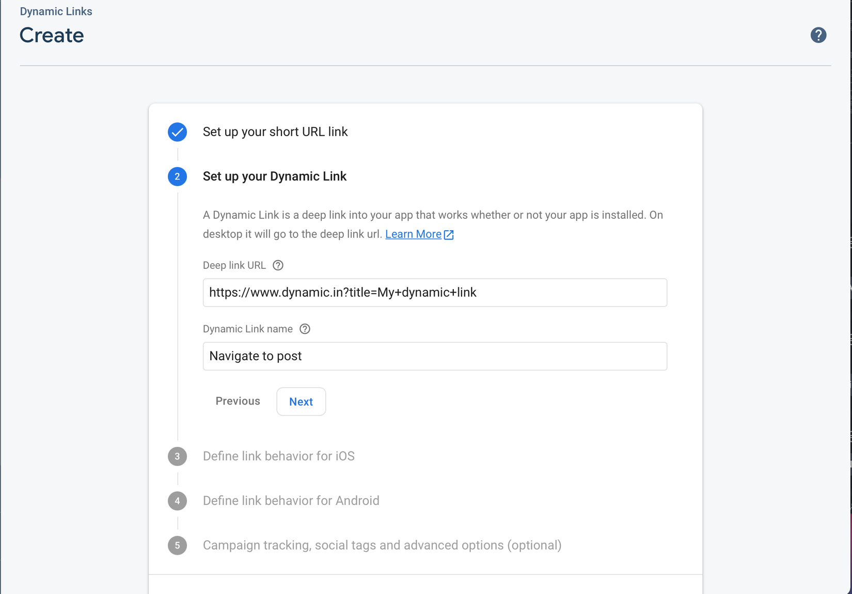Expand the 'Set up your short URL link' step

click(x=275, y=132)
